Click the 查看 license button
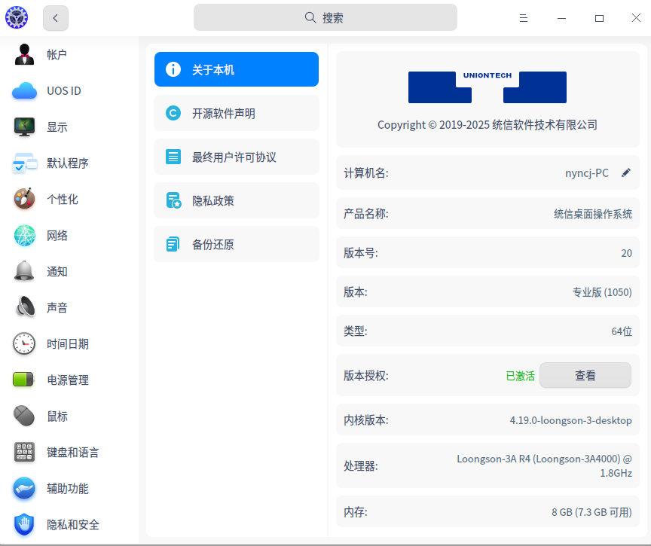Viewport: 651px width, 546px height. [585, 376]
